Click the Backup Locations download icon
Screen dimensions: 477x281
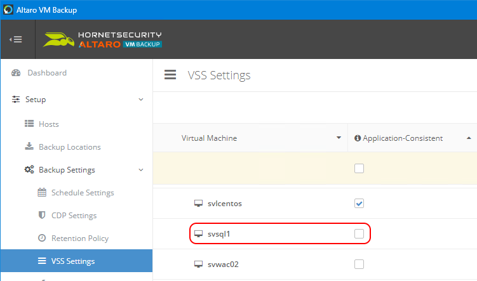pos(29,147)
